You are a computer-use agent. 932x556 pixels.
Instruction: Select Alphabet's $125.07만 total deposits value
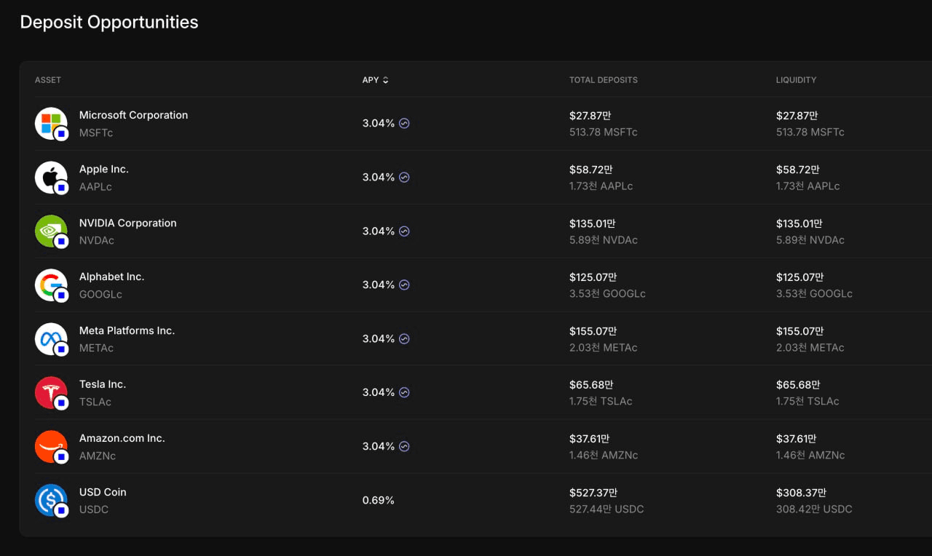point(593,277)
